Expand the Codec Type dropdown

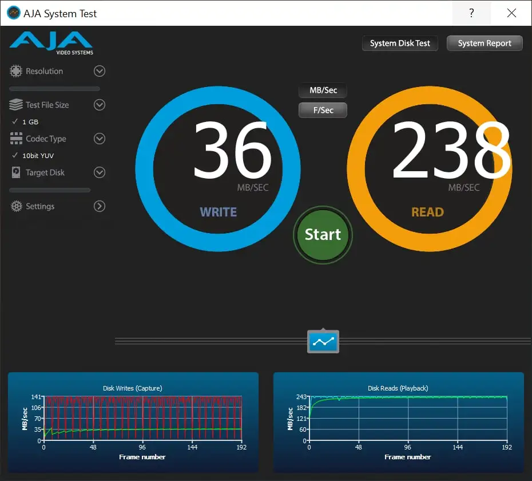click(100, 138)
